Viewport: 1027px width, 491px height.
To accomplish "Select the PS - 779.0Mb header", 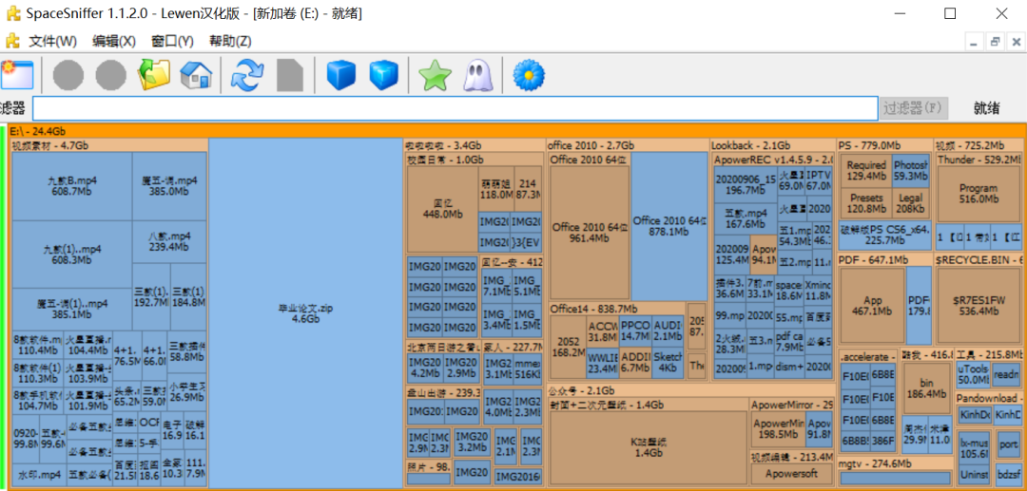I will click(884, 145).
